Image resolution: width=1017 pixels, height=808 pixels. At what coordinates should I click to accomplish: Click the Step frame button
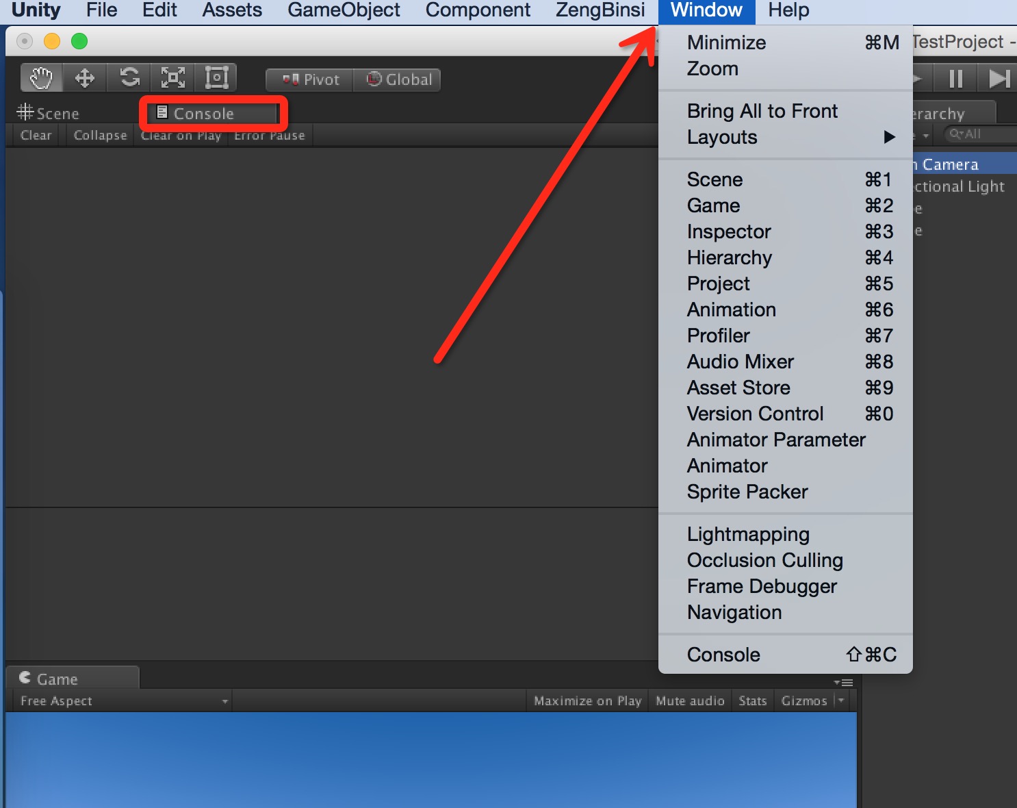click(998, 79)
